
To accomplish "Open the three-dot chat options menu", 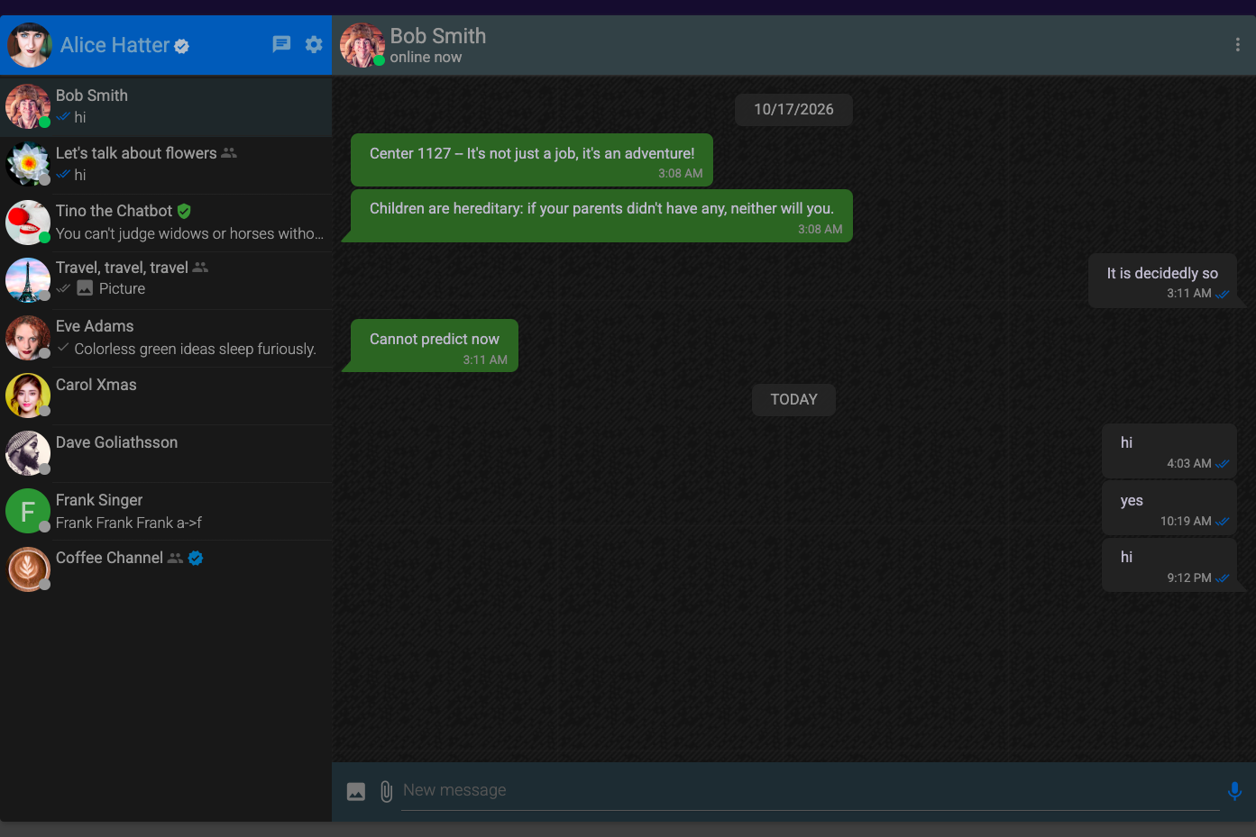I will [x=1237, y=45].
